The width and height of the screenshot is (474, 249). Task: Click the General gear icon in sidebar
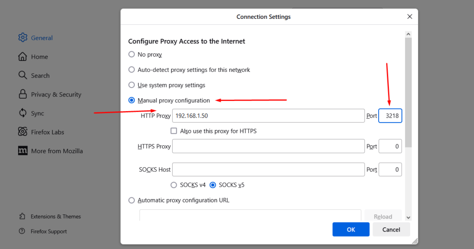pyautogui.click(x=23, y=38)
